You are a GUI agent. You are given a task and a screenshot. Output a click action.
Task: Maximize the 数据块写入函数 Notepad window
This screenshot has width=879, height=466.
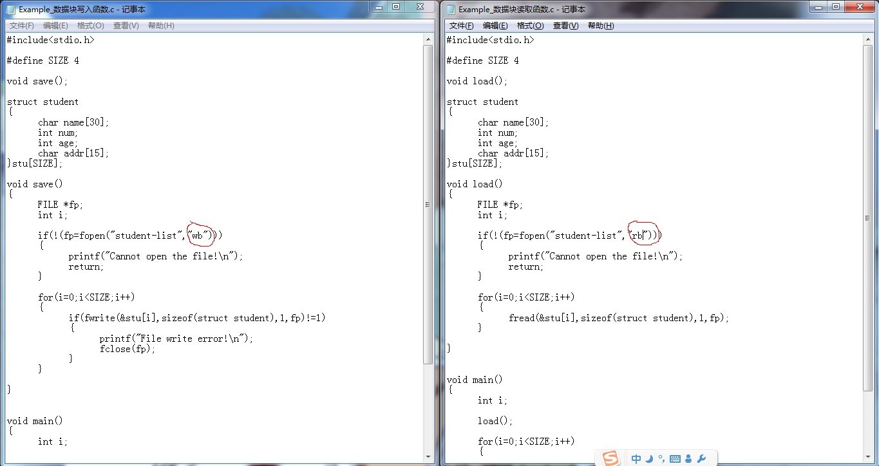point(396,6)
